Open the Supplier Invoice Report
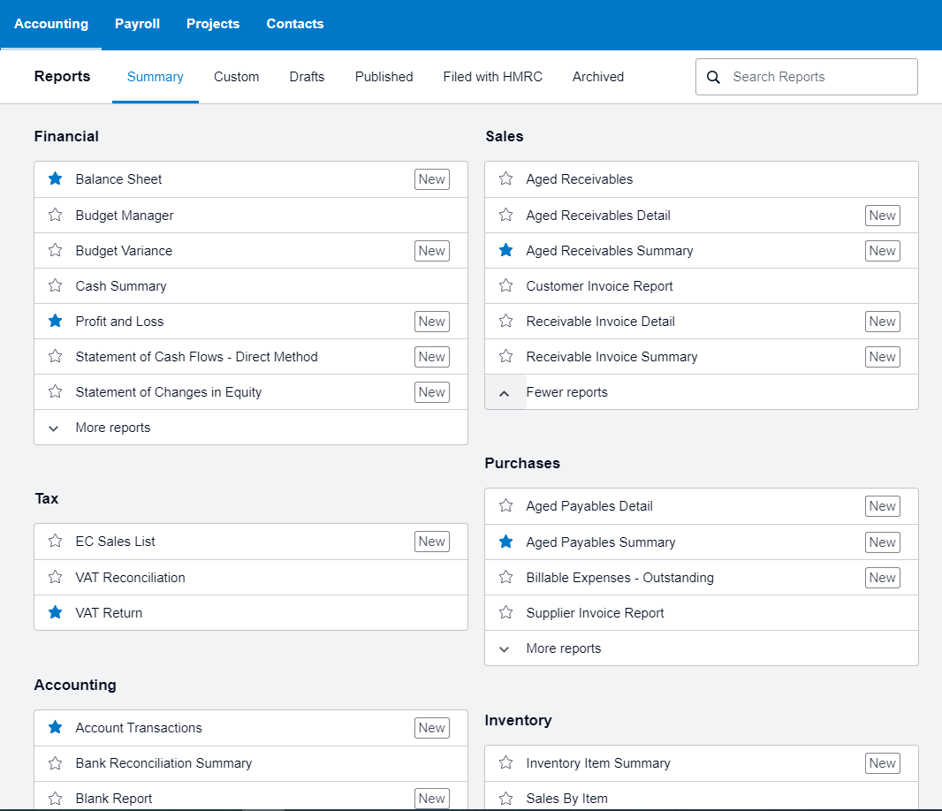Screen dimensions: 942x811 point(596,613)
